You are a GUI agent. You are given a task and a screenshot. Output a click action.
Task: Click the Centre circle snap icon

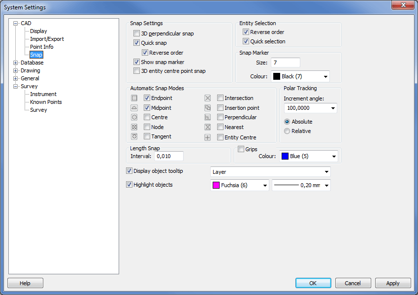click(x=134, y=118)
